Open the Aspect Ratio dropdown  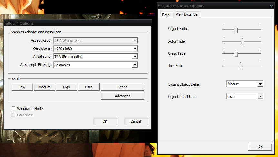[x=95, y=41]
